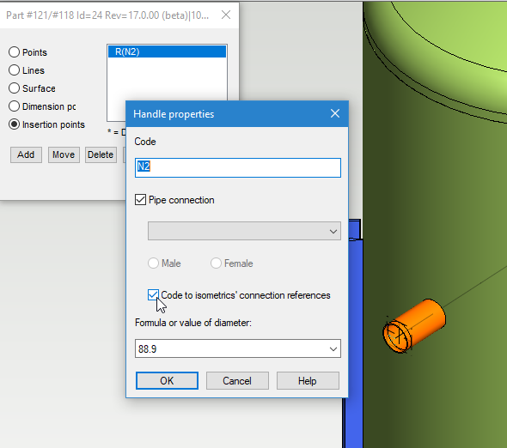Select R(N2) in the list

click(167, 51)
